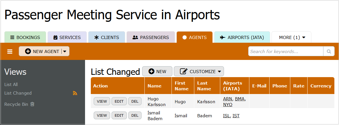Viewport: 339px width, 125px height.
Task: Click the search magnifier icon
Action: [329, 52]
